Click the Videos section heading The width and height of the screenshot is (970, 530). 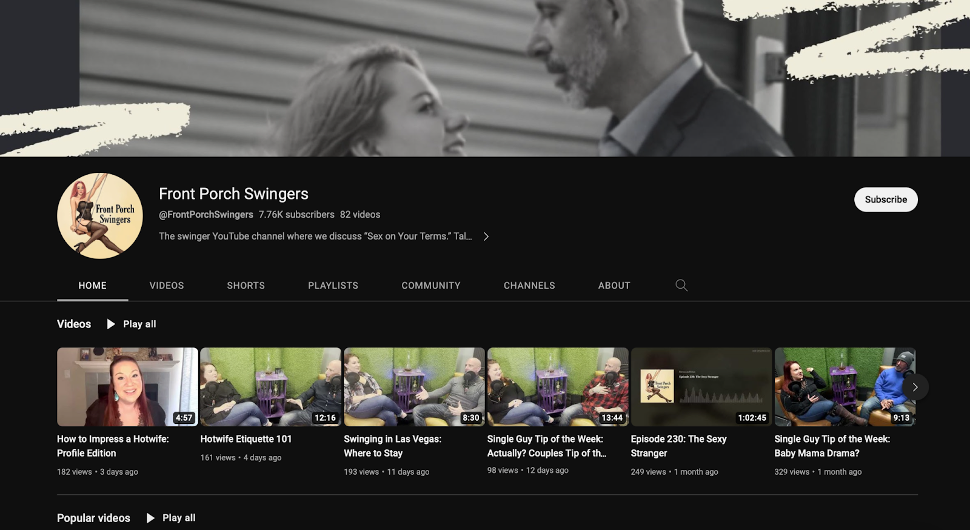(74, 324)
